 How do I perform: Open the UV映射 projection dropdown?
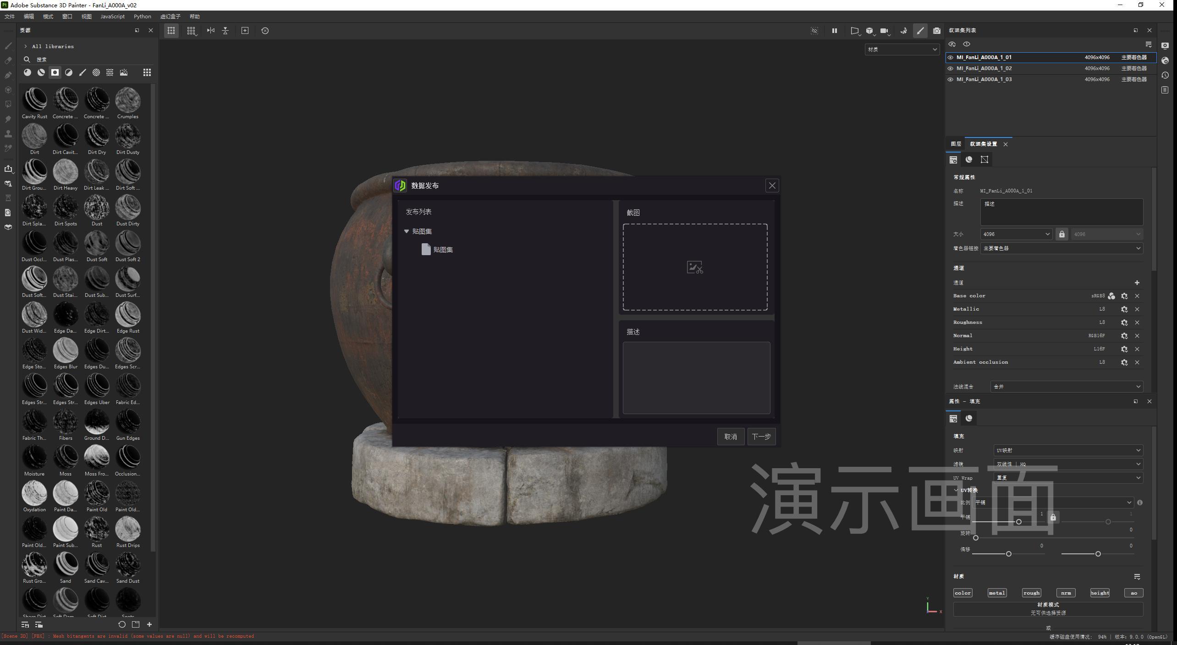(x=1068, y=450)
